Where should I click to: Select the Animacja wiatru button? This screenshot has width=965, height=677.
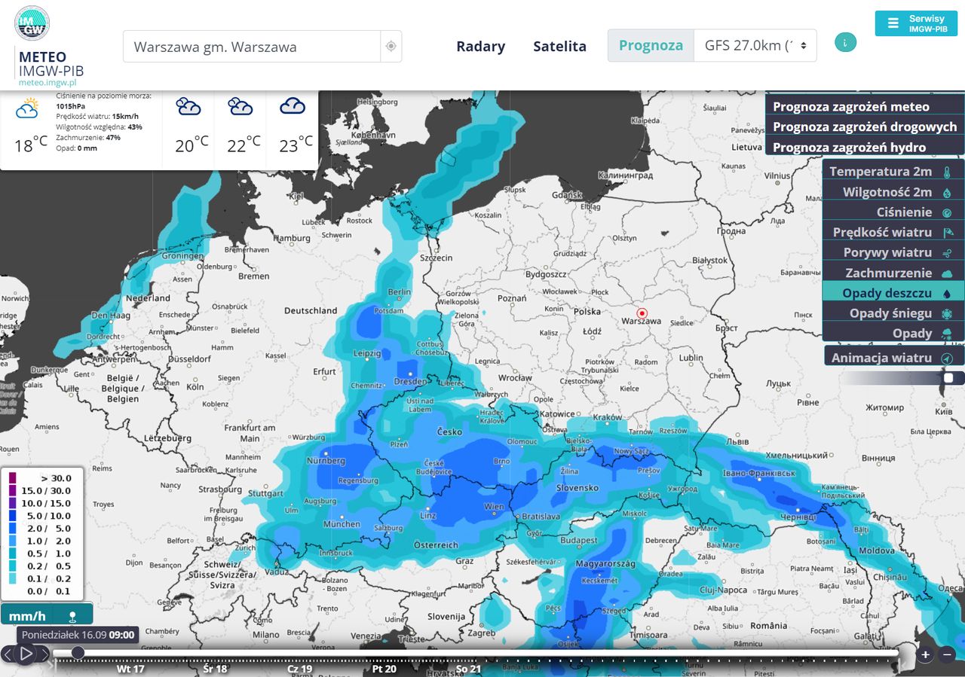894,358
